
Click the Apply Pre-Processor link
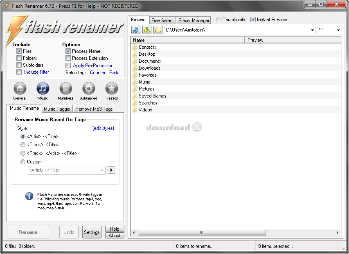pyautogui.click(x=92, y=66)
